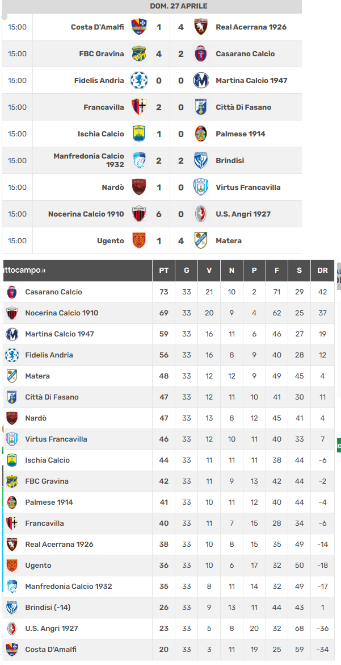The height and width of the screenshot is (665, 341).
Task: Open Fidelis Andria team in standings
Action: click(49, 355)
